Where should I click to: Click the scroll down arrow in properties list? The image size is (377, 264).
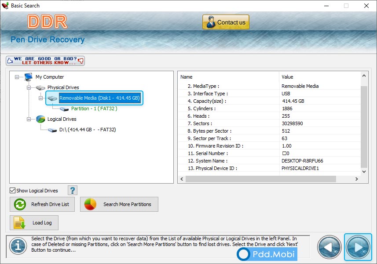tap(364, 172)
